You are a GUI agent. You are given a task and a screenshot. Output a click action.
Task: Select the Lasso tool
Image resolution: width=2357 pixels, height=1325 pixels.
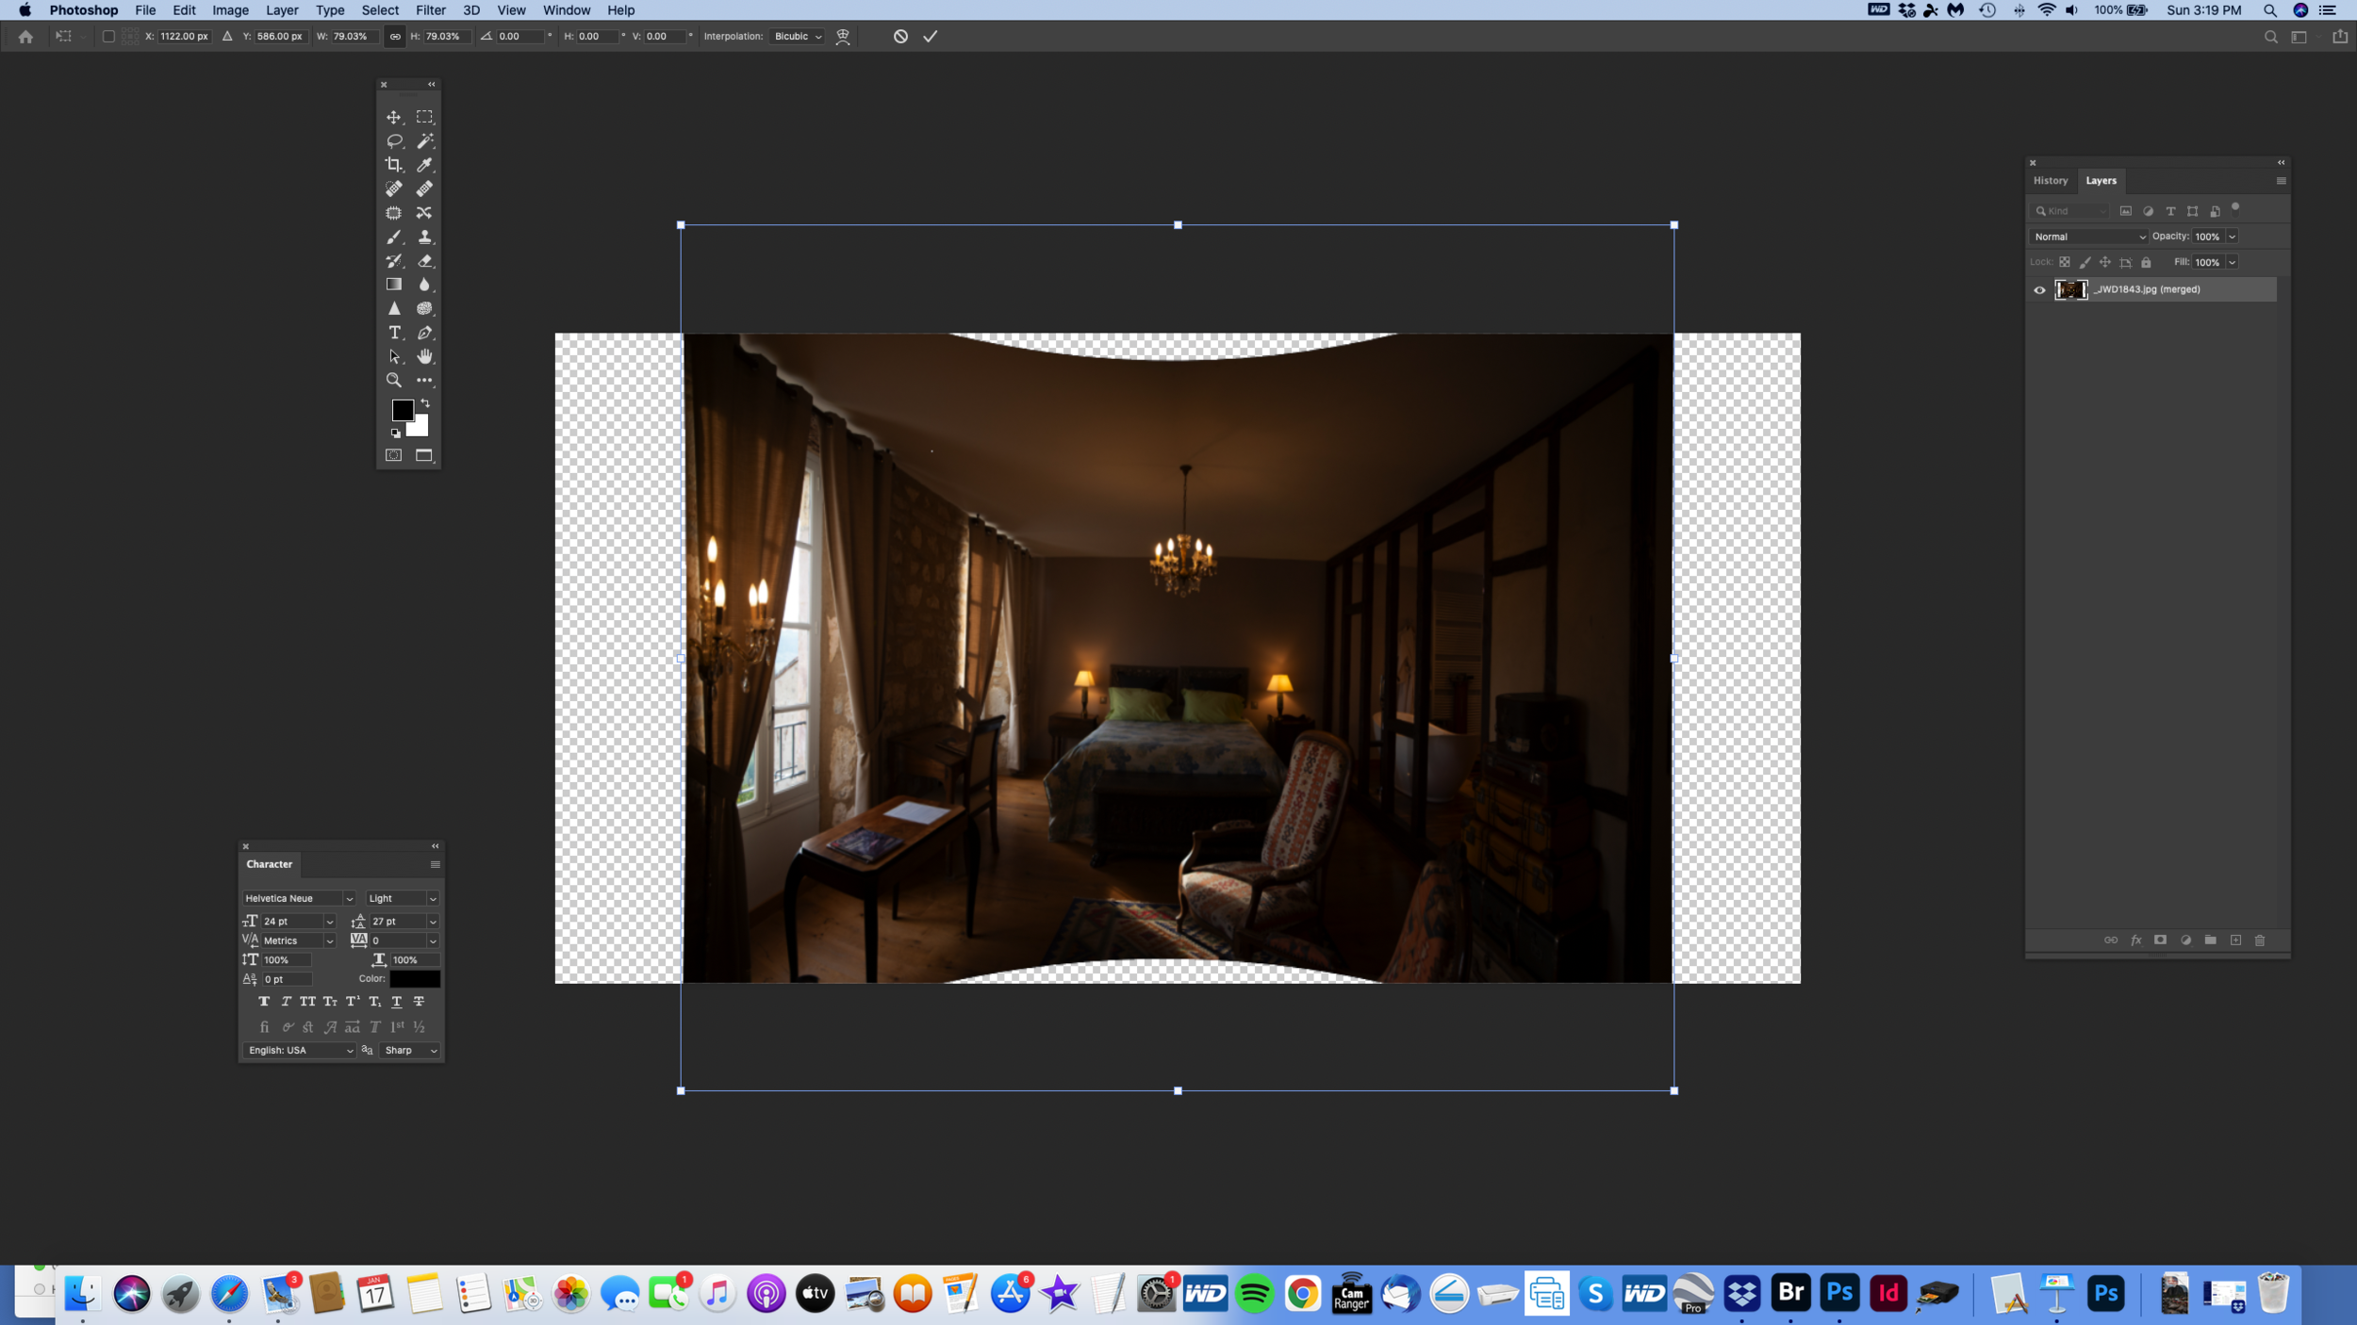(x=394, y=141)
